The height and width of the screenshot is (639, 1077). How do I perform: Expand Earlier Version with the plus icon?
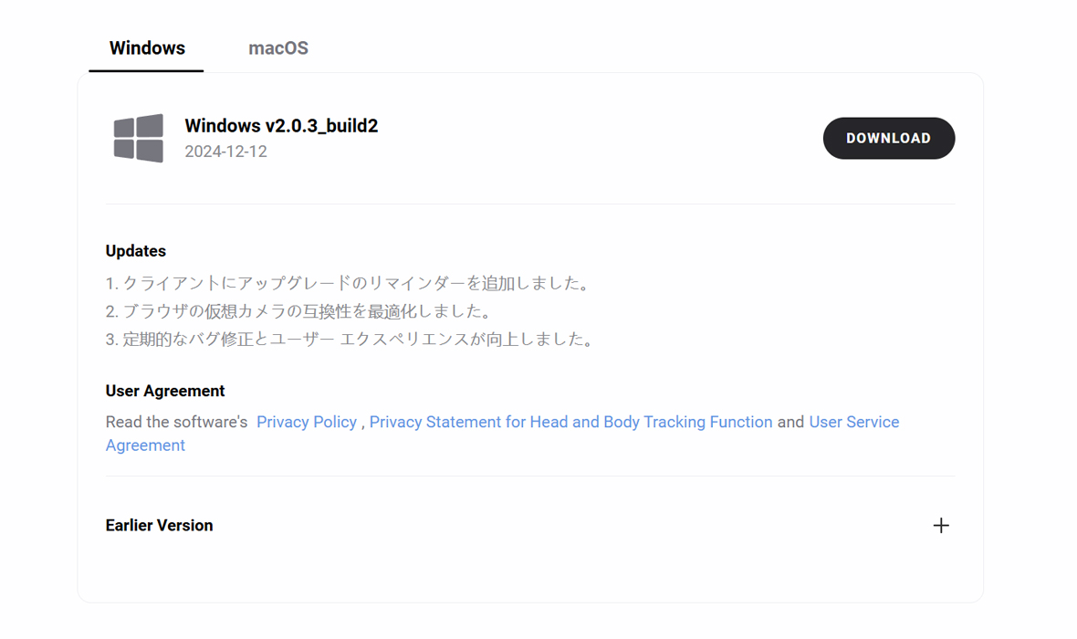(x=941, y=526)
